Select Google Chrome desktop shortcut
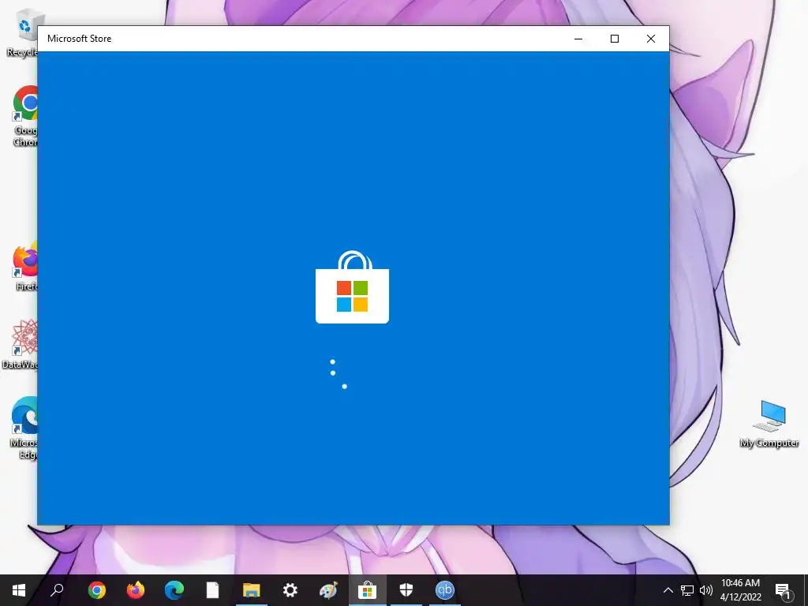 point(24,116)
